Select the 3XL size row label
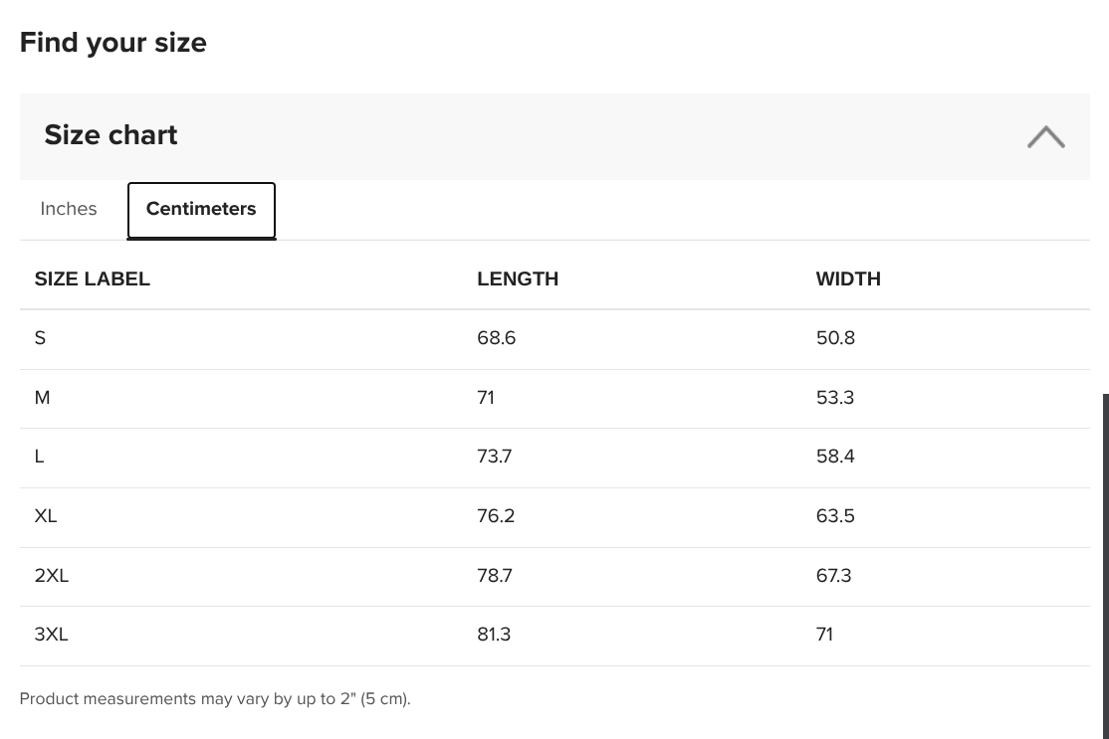Viewport: 1109px width, 739px height. point(52,635)
